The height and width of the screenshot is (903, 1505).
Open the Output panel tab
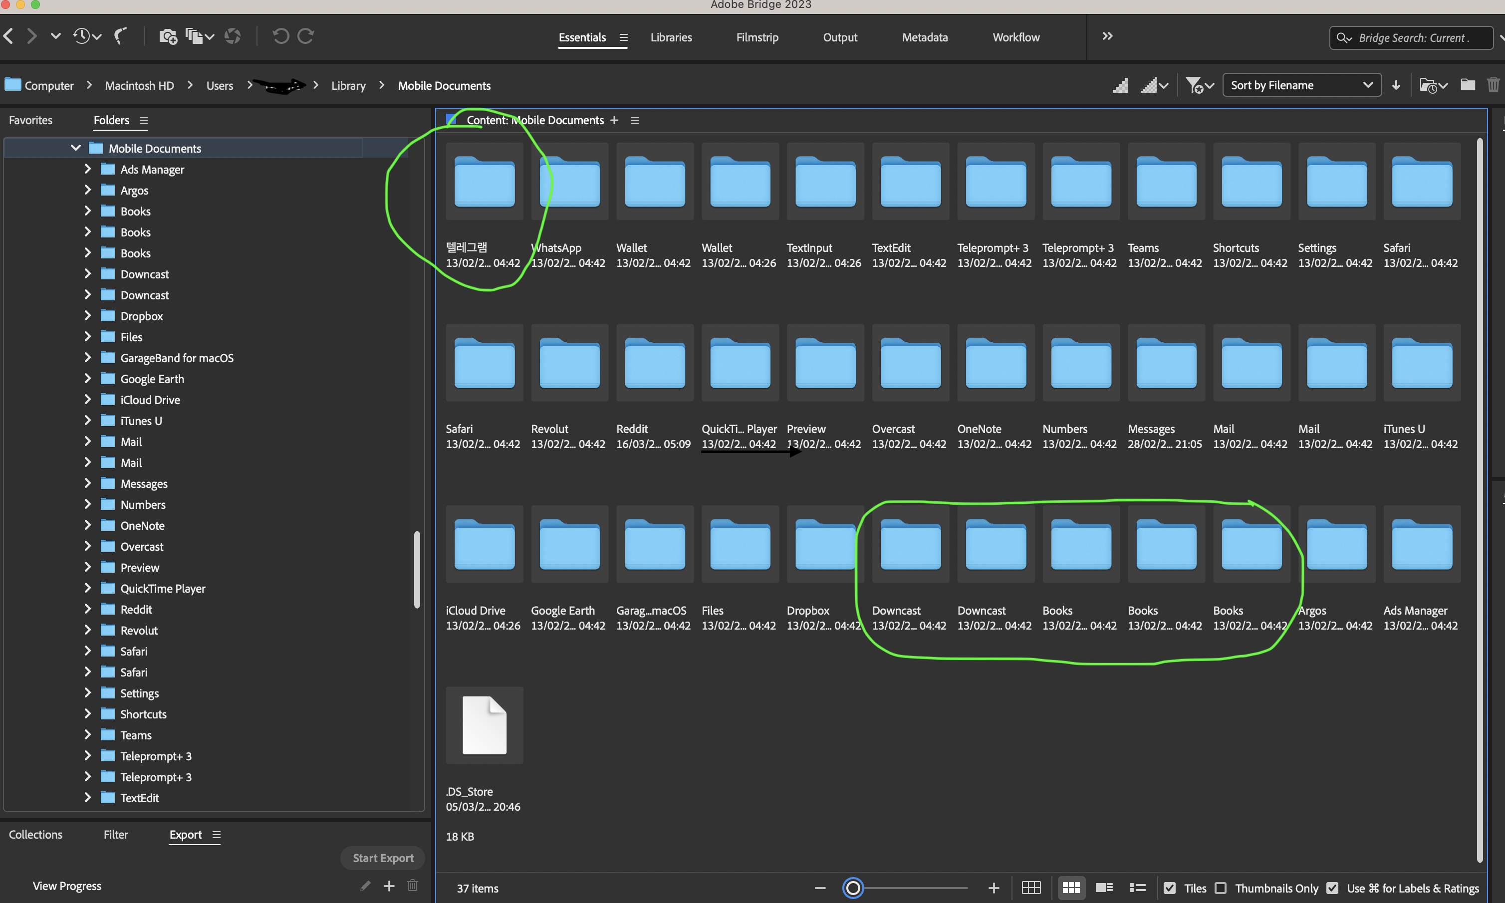(839, 36)
